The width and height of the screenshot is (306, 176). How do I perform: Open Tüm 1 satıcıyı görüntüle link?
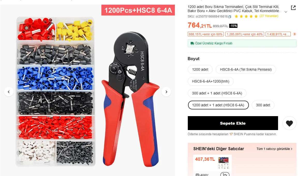tap(274, 149)
